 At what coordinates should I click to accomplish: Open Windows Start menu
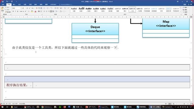click(x=2, y=107)
